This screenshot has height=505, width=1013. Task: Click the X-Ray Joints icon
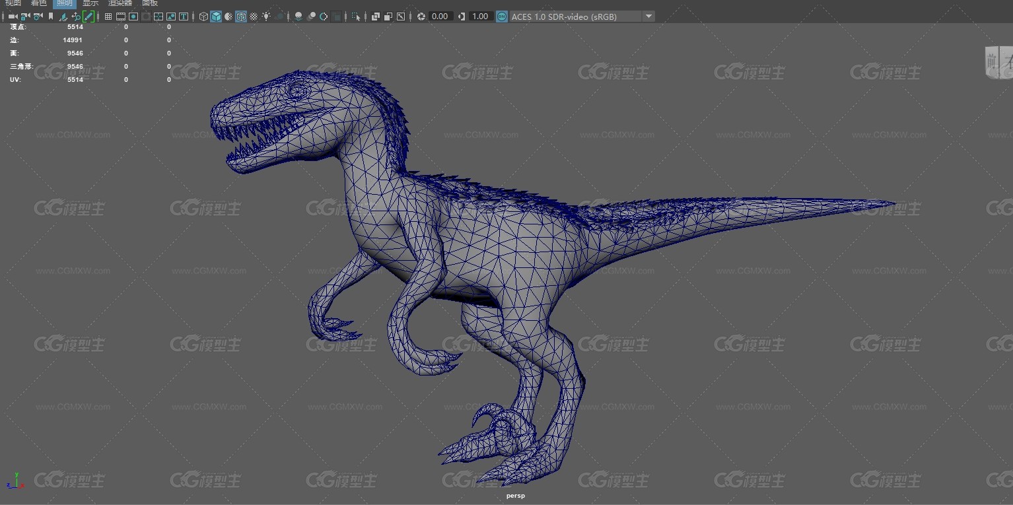pos(400,17)
